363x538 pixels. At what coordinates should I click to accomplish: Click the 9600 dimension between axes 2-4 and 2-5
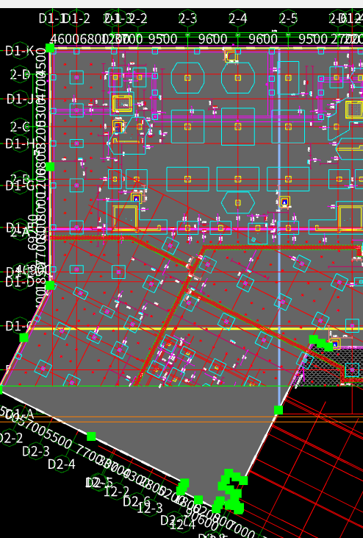coord(263,39)
